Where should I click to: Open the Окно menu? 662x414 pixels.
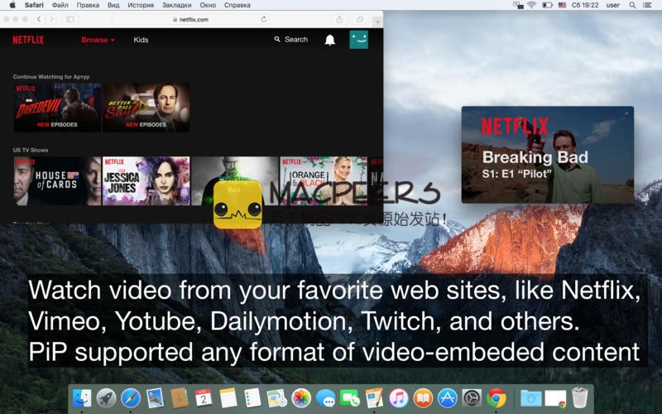[208, 5]
